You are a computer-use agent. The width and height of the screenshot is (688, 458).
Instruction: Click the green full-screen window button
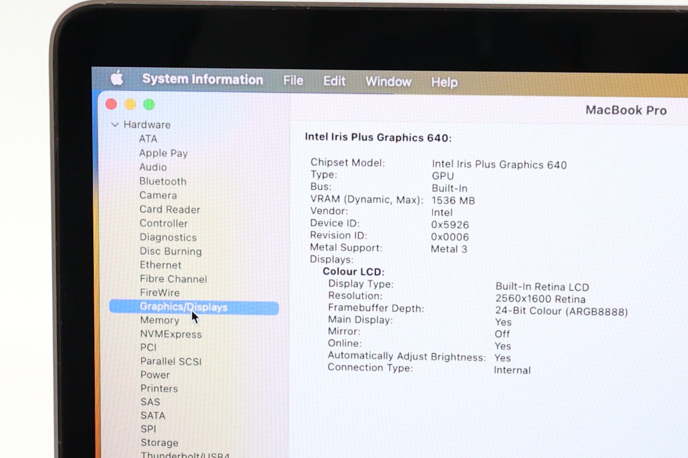tap(149, 104)
